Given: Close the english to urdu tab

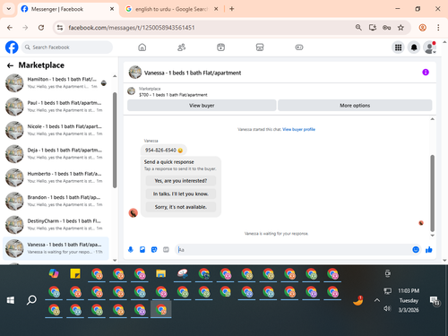Looking at the screenshot, I should coord(216,9).
